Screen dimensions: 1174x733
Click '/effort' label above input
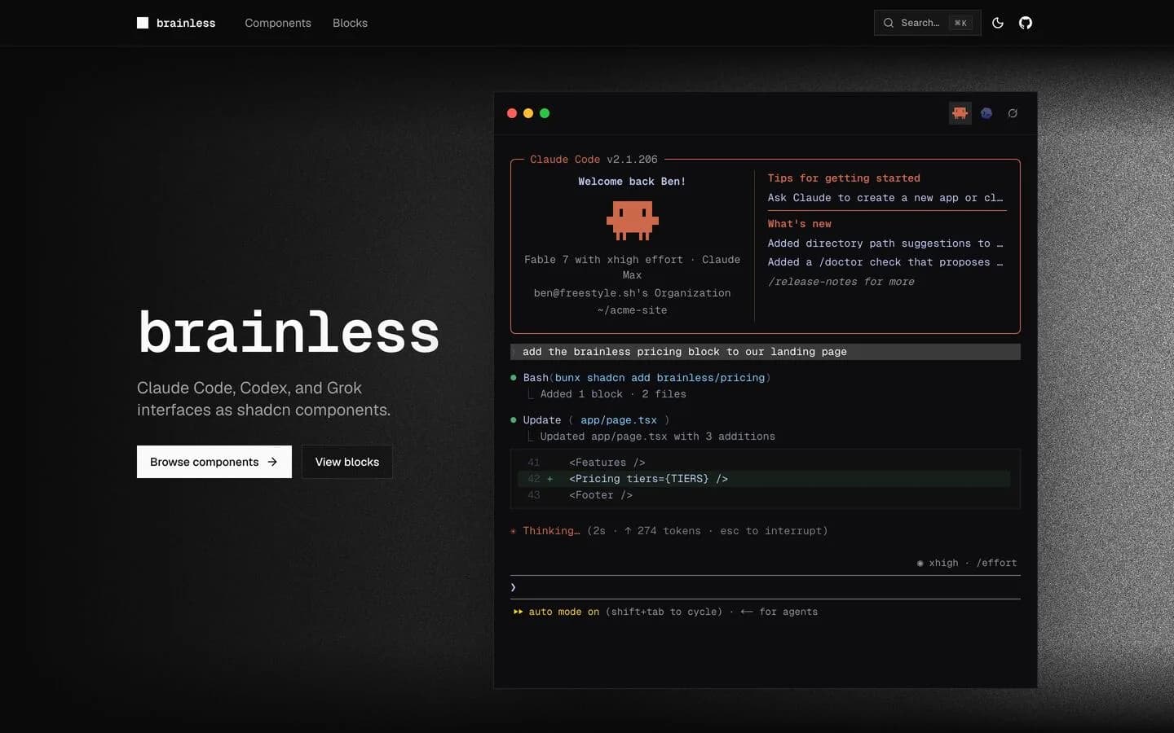pyautogui.click(x=996, y=563)
